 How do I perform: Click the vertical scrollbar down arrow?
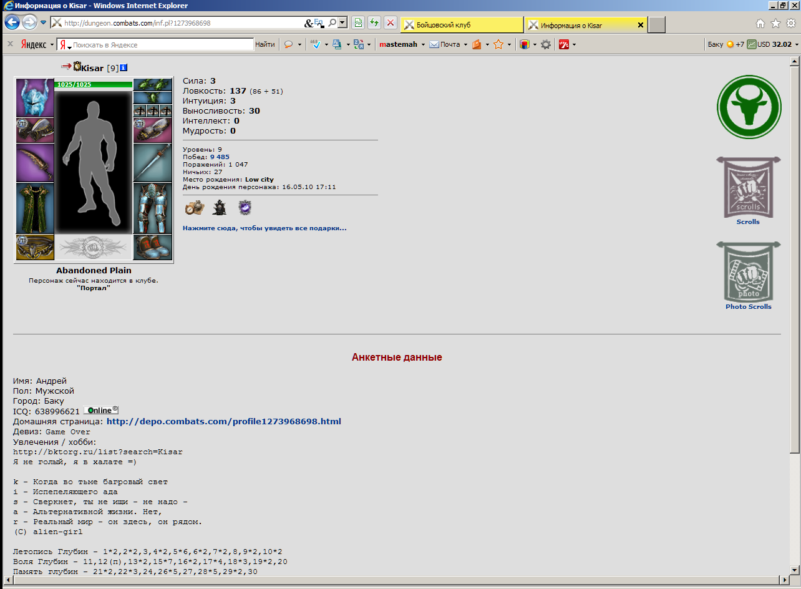click(795, 570)
